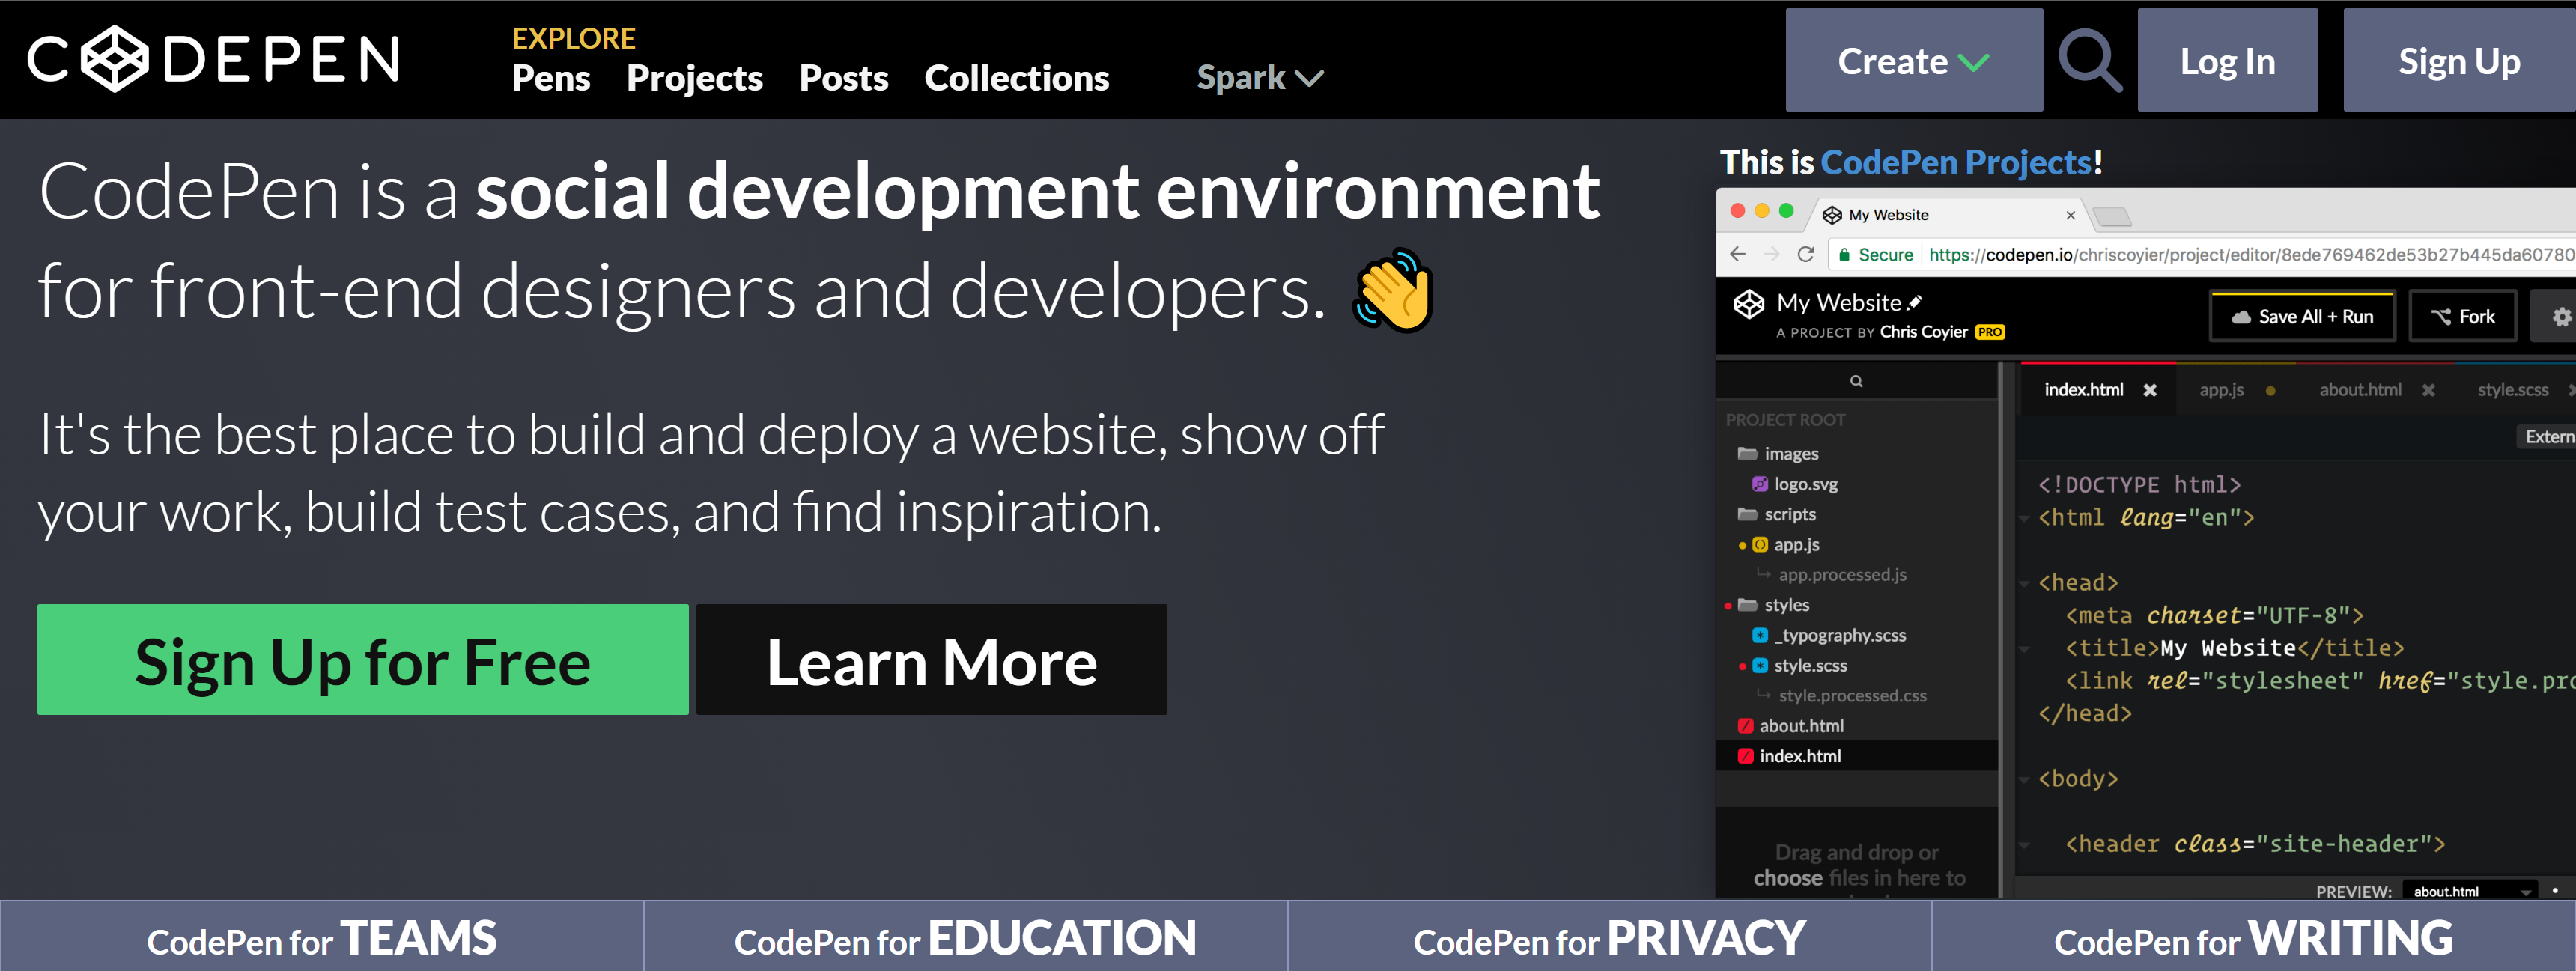Expand the Spark dropdown
Screen dimensions: 2576x971
click(1259, 78)
